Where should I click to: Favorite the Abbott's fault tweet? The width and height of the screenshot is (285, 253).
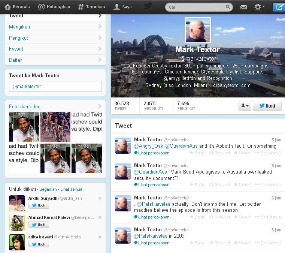(242, 153)
